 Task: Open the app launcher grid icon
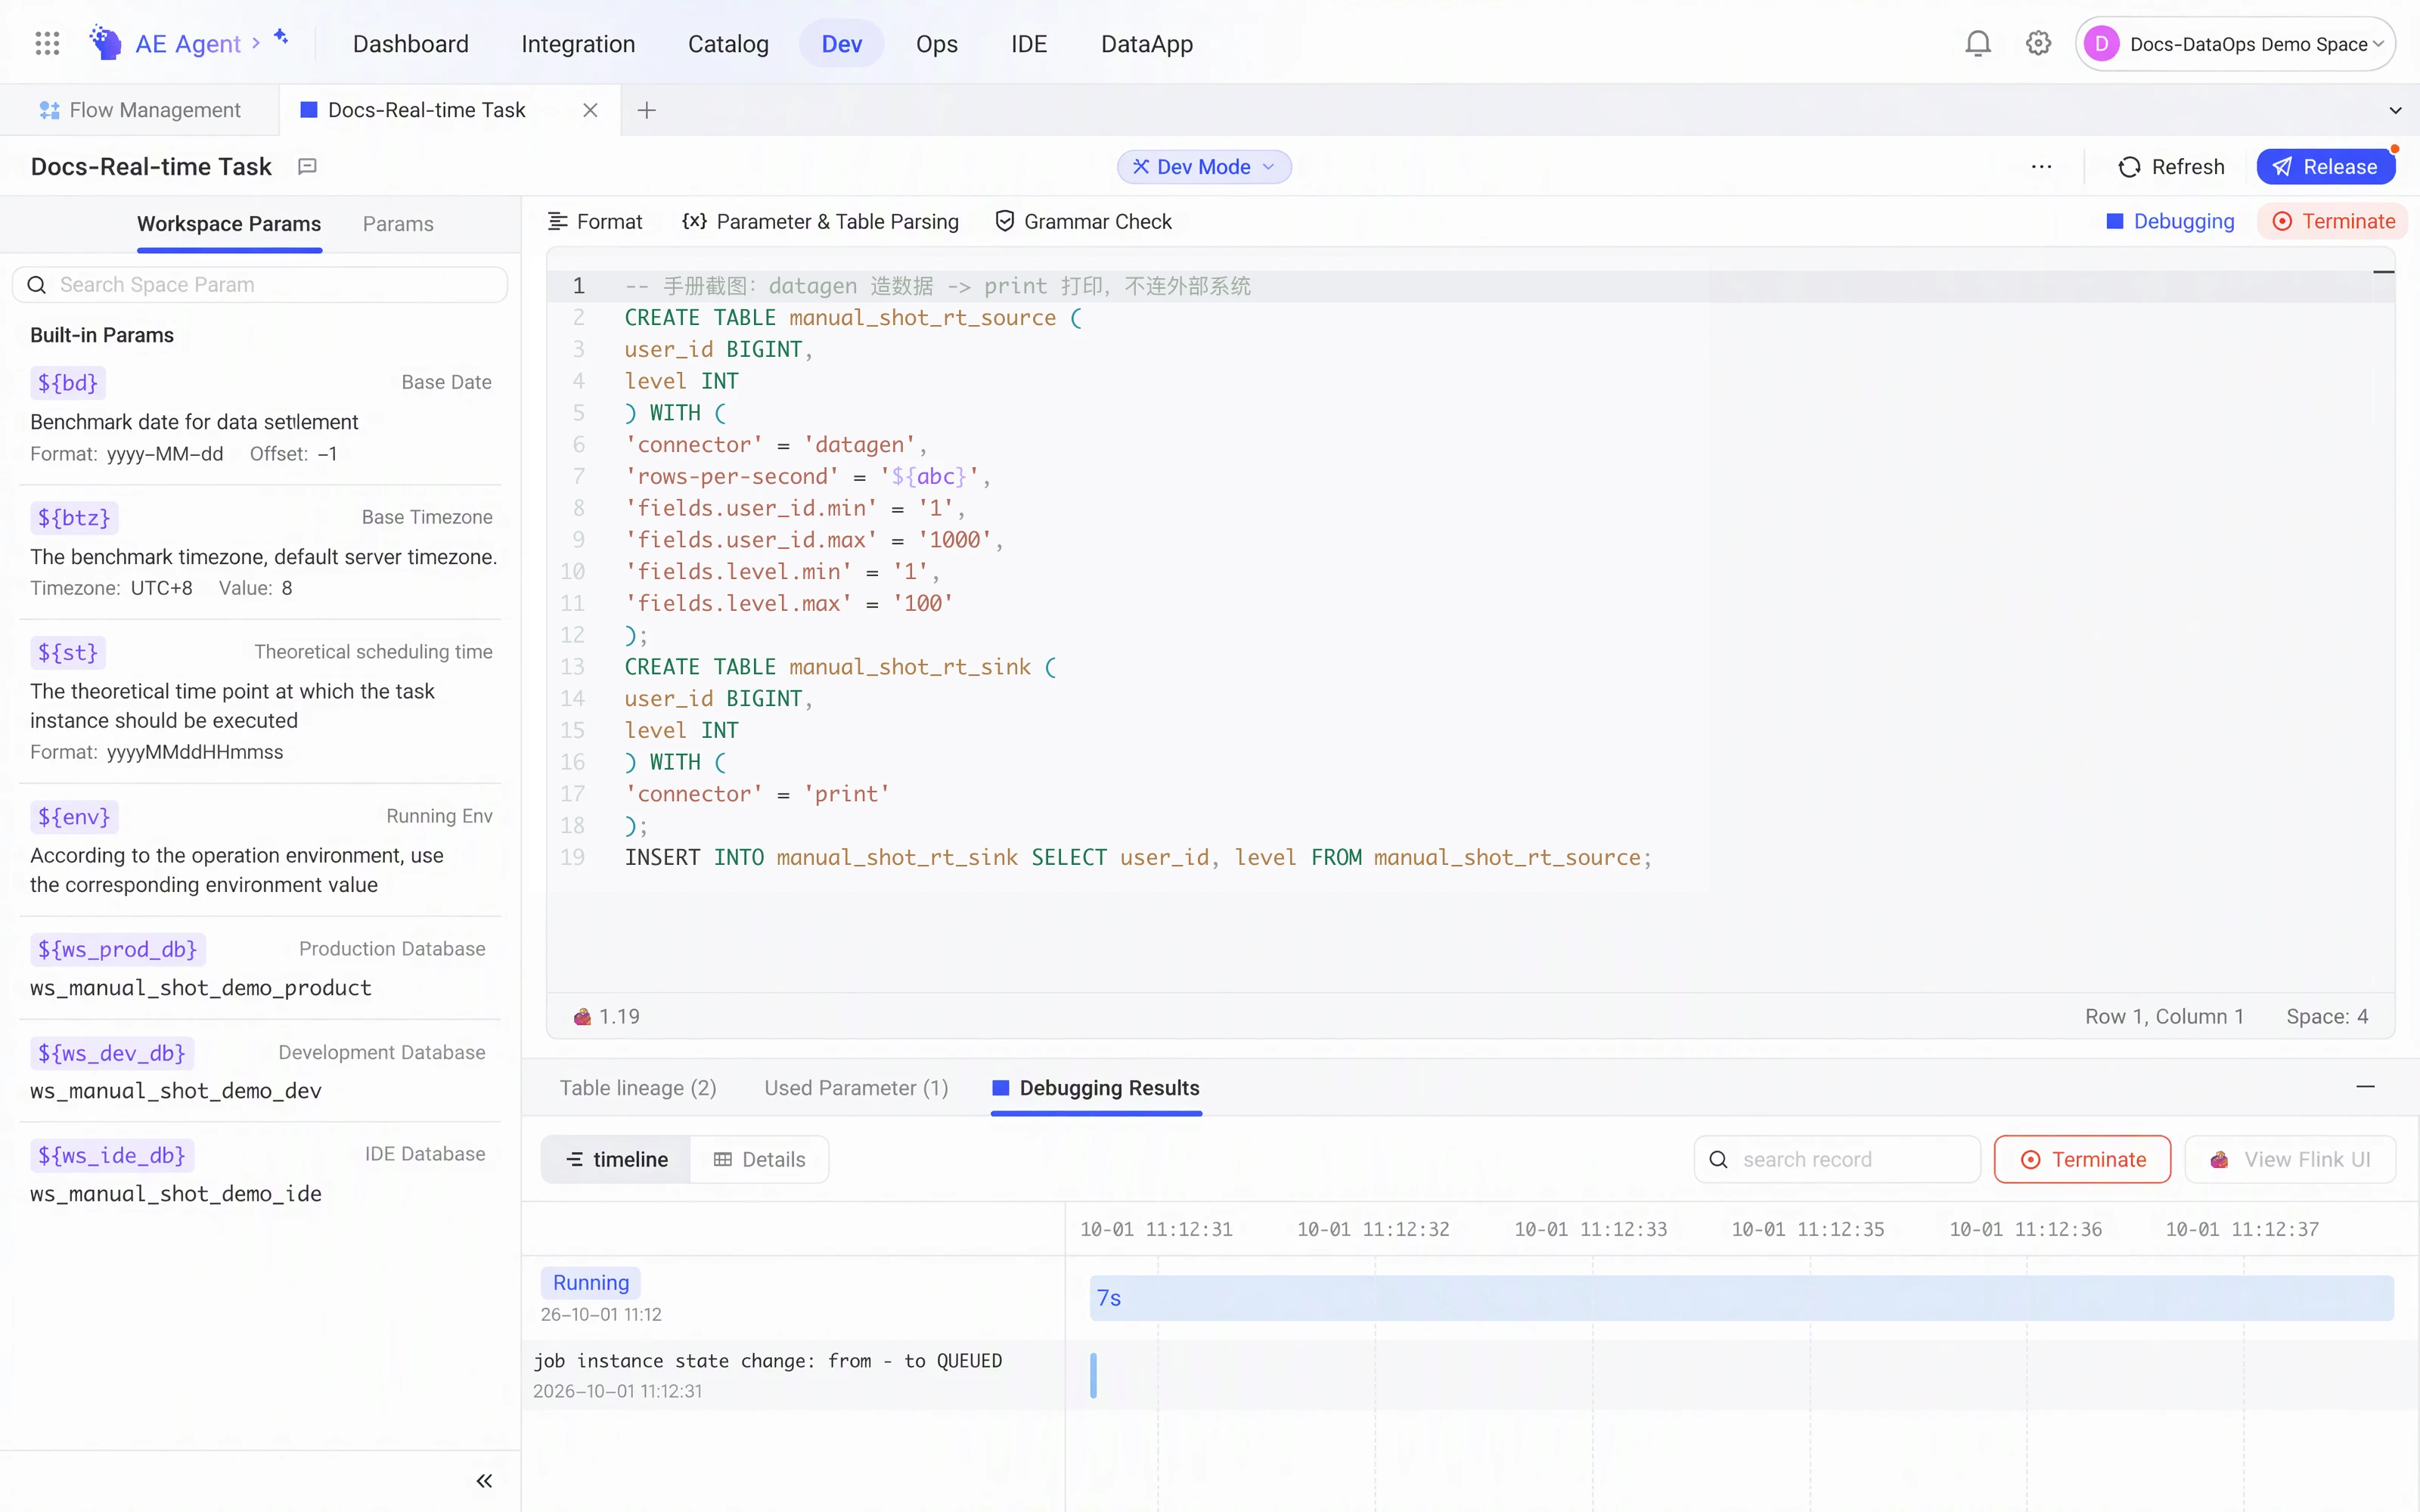tap(47, 43)
